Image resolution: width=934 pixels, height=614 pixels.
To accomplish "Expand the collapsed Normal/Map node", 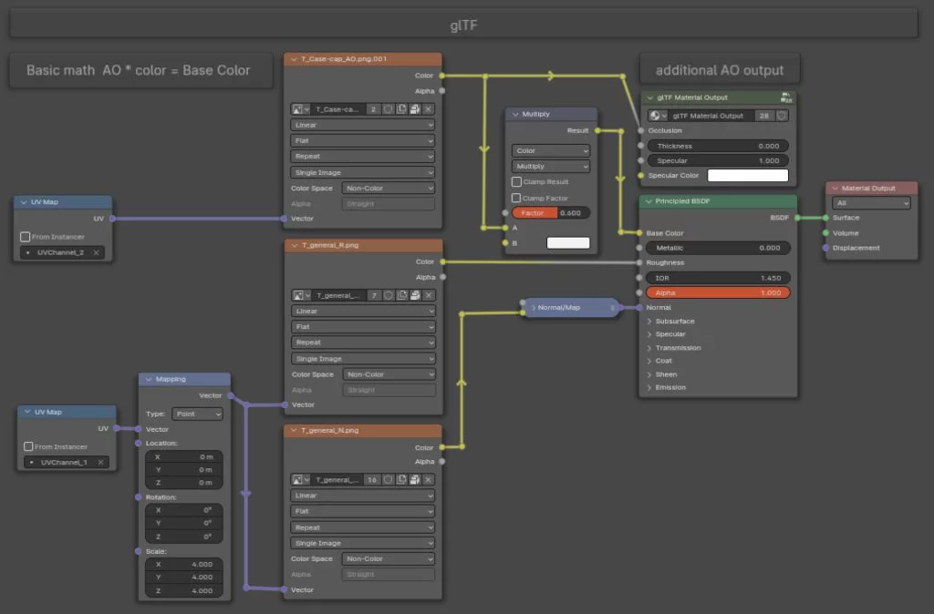I will (534, 308).
